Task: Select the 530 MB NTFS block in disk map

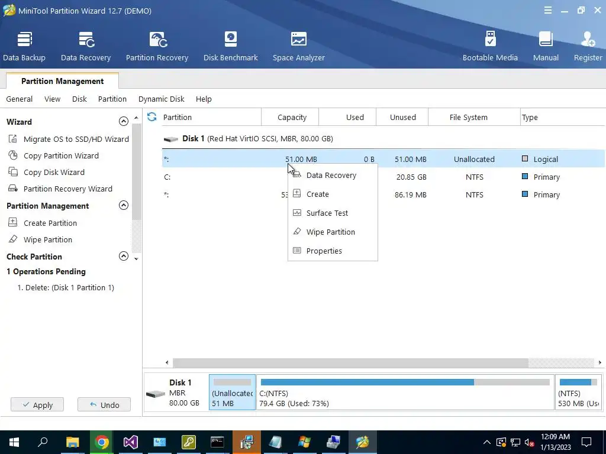Action: [x=579, y=393]
